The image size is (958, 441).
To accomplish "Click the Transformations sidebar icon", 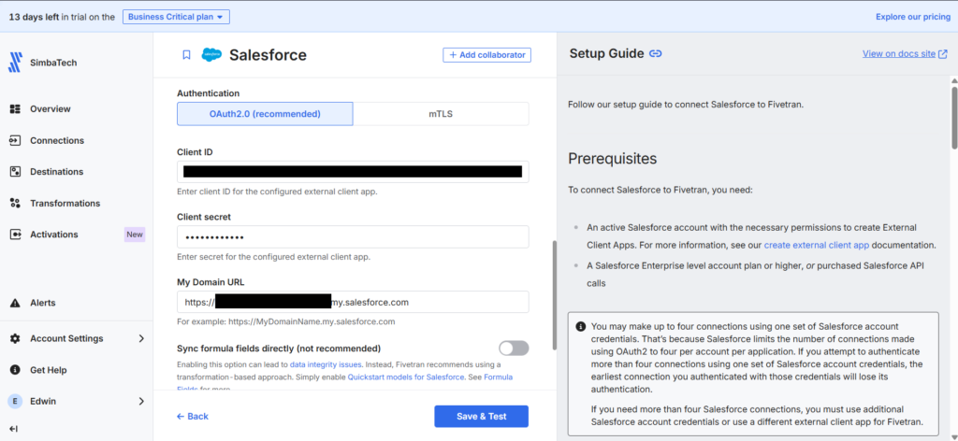I will [x=16, y=203].
